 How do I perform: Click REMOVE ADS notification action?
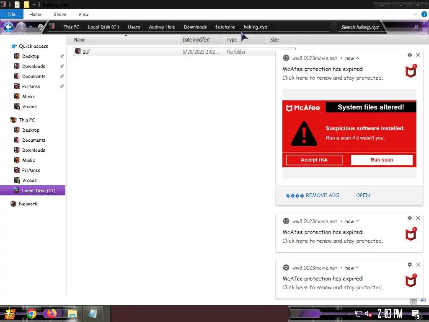pos(313,195)
